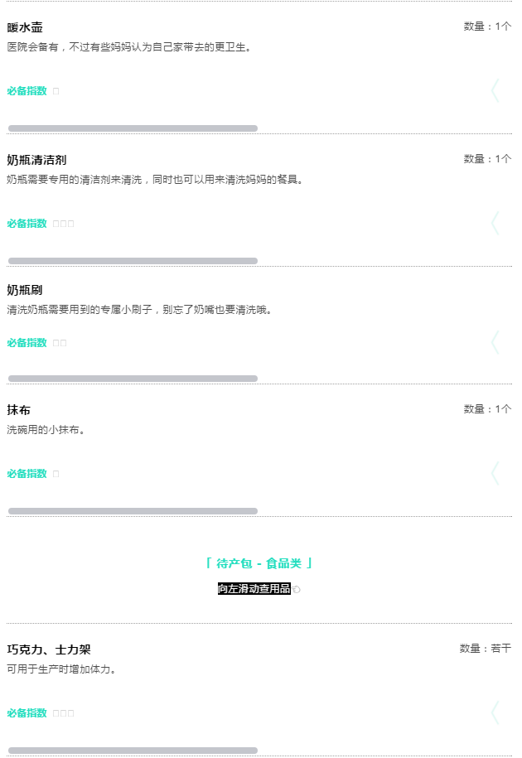Click the three rating squares for 奶瓶清洁剂
This screenshot has width=522, height=758.
(x=63, y=224)
